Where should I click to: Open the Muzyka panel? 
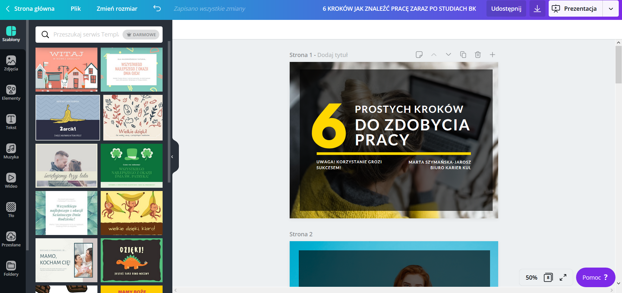11,152
